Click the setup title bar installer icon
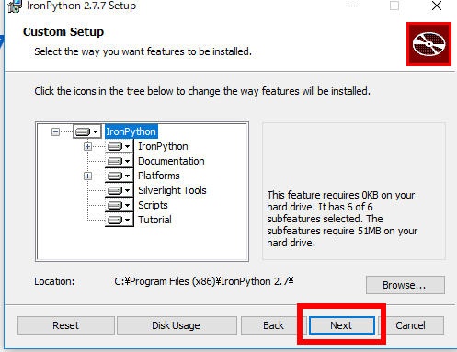This screenshot has width=457, height=352. [x=15, y=6]
